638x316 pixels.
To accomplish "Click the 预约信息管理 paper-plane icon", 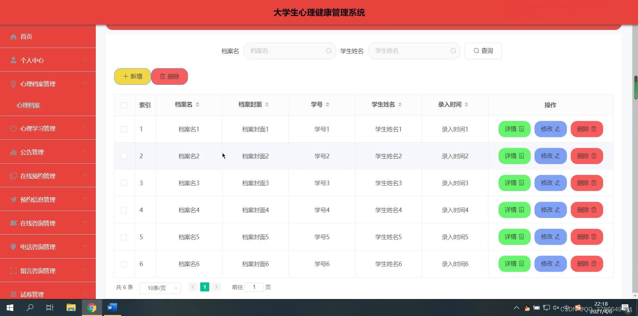I will coord(13,199).
